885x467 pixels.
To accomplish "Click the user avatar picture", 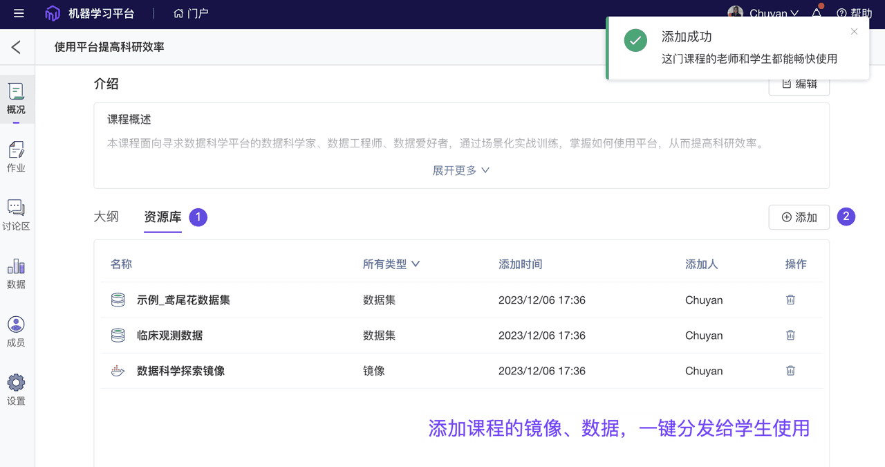I will (x=736, y=13).
